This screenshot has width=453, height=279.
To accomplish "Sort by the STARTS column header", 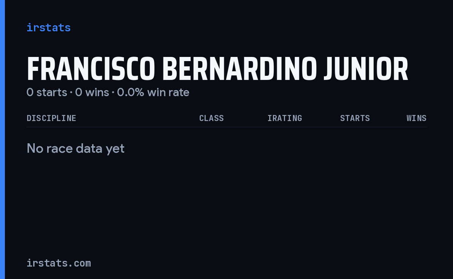I will click(x=355, y=118).
